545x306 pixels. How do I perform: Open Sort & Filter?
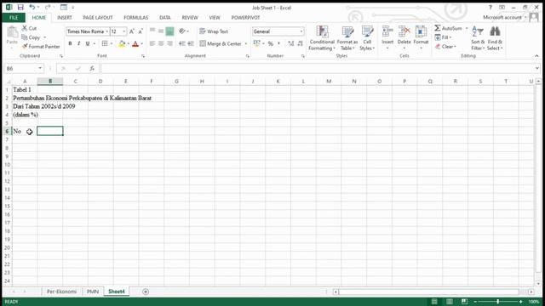(478, 38)
